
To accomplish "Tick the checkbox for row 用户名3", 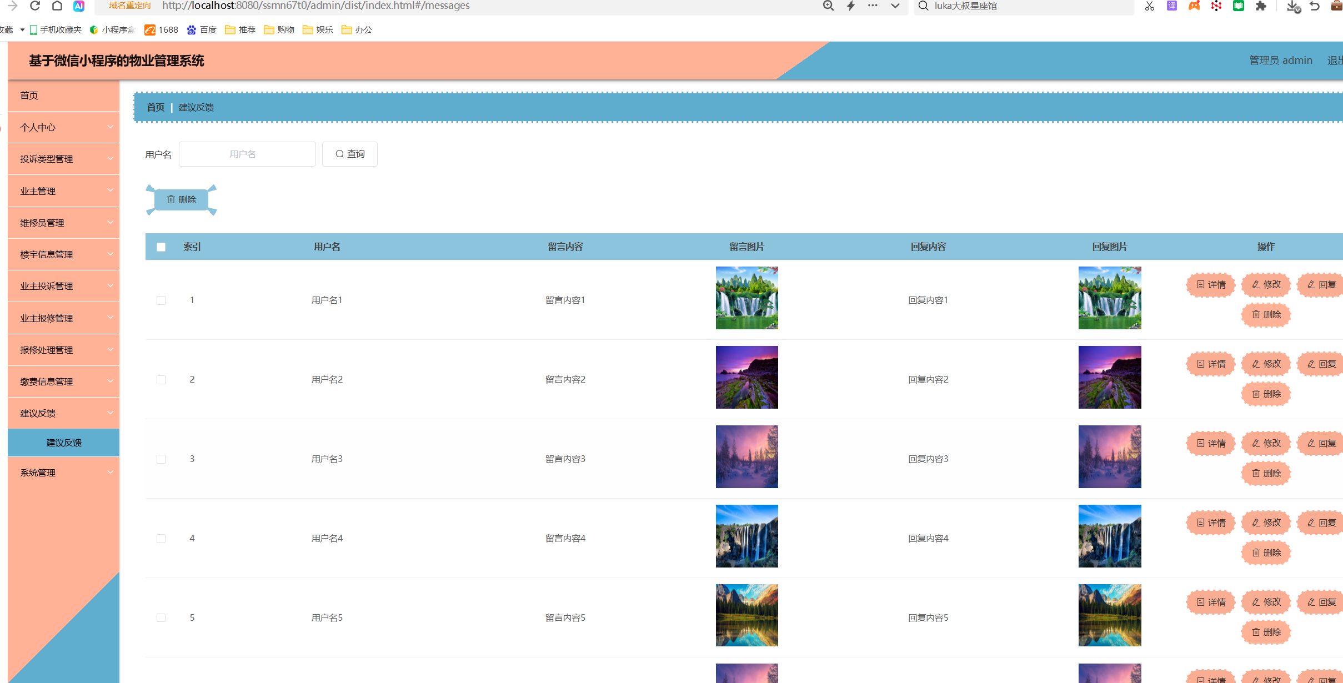I will pos(161,459).
